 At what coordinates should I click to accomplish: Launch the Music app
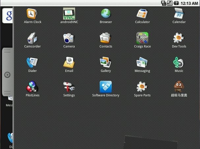click(179, 65)
